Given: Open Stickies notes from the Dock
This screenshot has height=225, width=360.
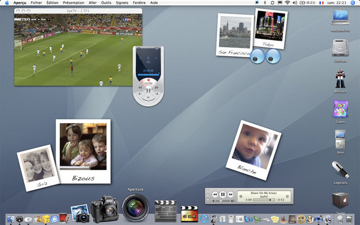Looking at the screenshot, I should pyautogui.click(x=274, y=219).
